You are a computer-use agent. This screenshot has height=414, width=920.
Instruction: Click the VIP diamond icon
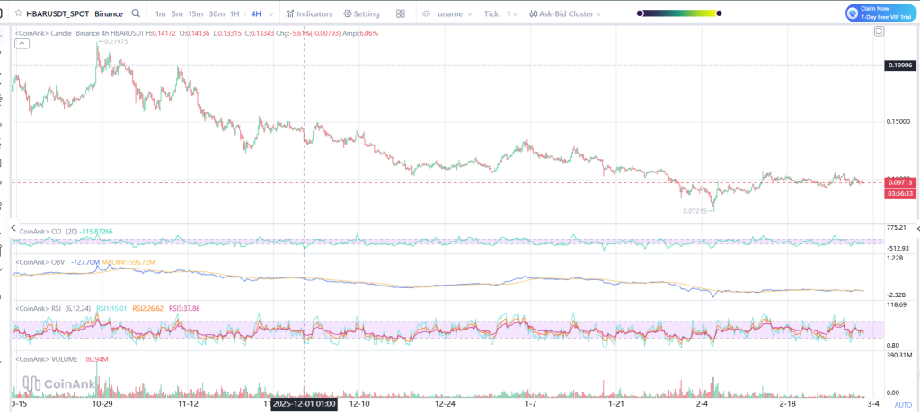(x=854, y=13)
